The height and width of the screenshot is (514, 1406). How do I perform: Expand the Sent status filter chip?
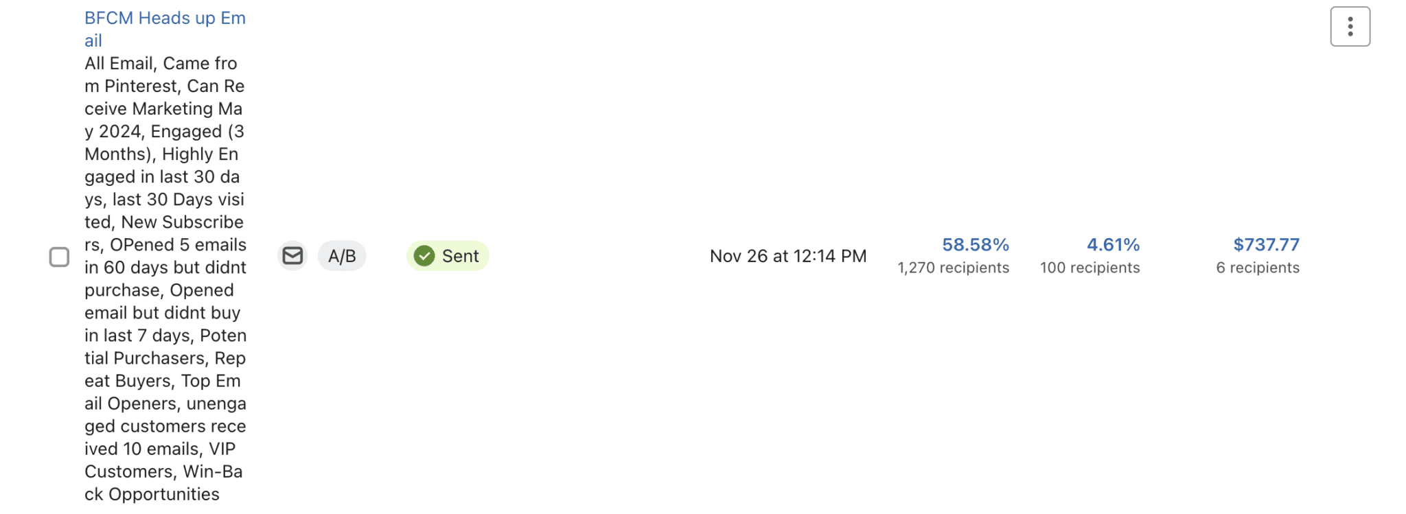[x=448, y=255]
